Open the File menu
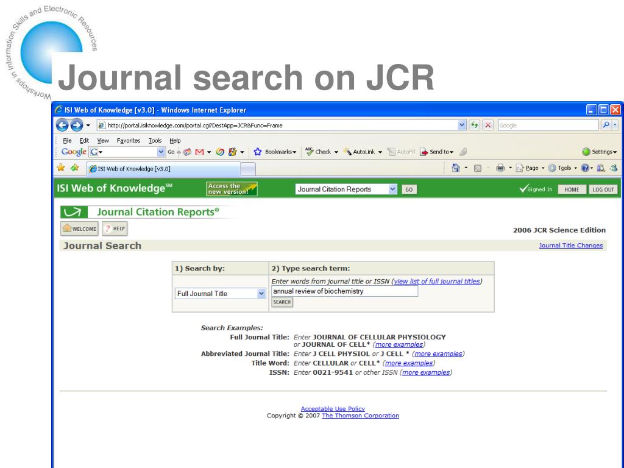Screen dimensions: 624x468 pyautogui.click(x=67, y=141)
